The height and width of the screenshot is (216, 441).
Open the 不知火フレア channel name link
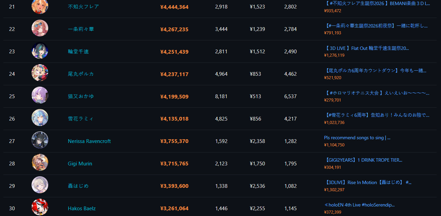point(84,6)
